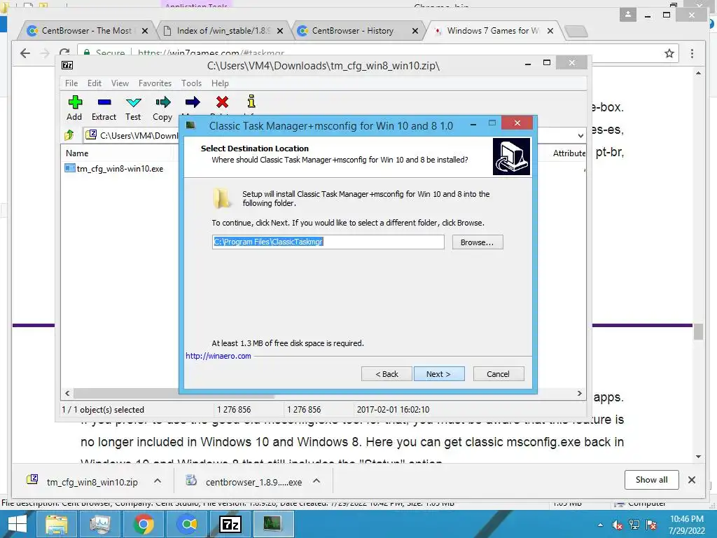Image resolution: width=717 pixels, height=538 pixels.
Task: Click the Extract icon in 7-Zip toolbar
Action: tap(104, 102)
